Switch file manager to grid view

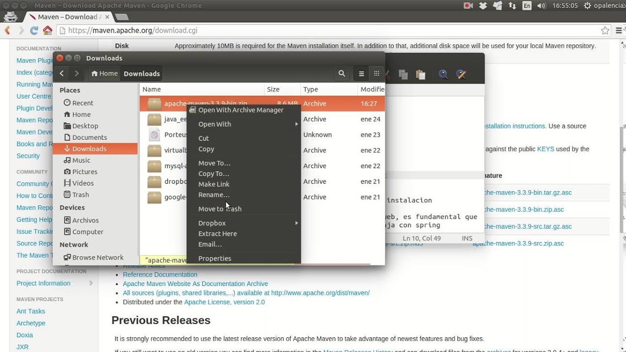coord(376,73)
